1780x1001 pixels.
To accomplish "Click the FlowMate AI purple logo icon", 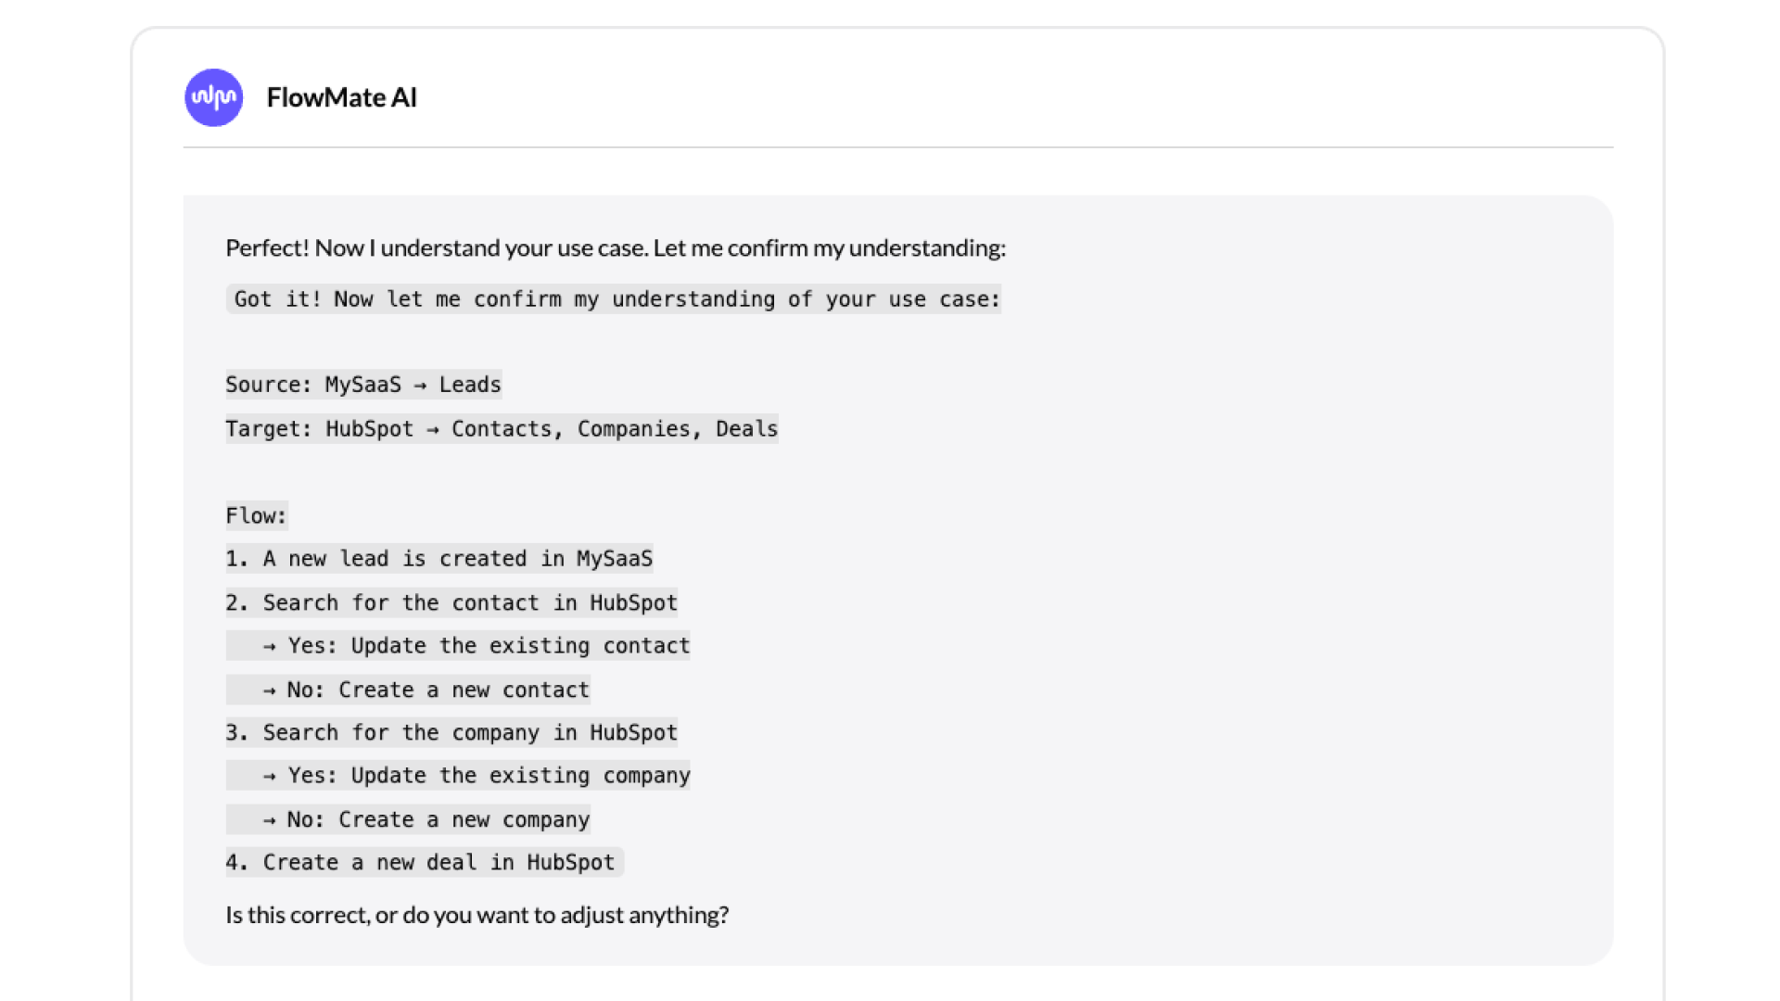I will (213, 97).
